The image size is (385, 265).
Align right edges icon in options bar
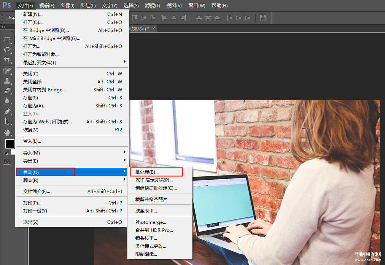point(183,18)
